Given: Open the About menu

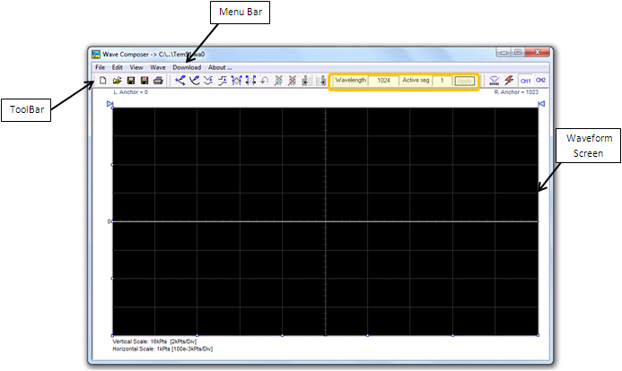Looking at the screenshot, I should point(220,67).
